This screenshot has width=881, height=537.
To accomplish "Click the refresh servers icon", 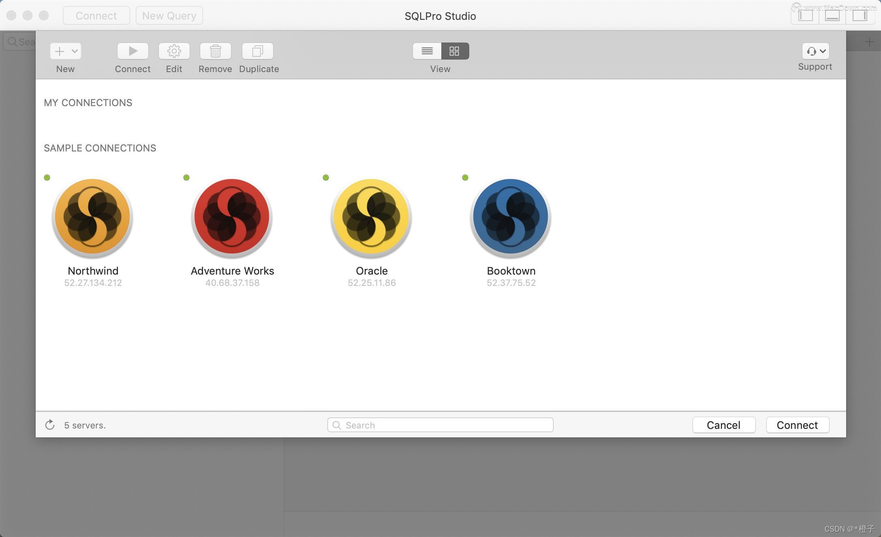I will pos(50,425).
